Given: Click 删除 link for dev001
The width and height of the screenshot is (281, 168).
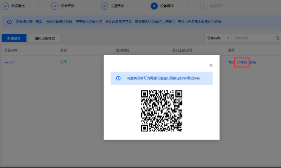Looking at the screenshot, I should pyautogui.click(x=253, y=62).
